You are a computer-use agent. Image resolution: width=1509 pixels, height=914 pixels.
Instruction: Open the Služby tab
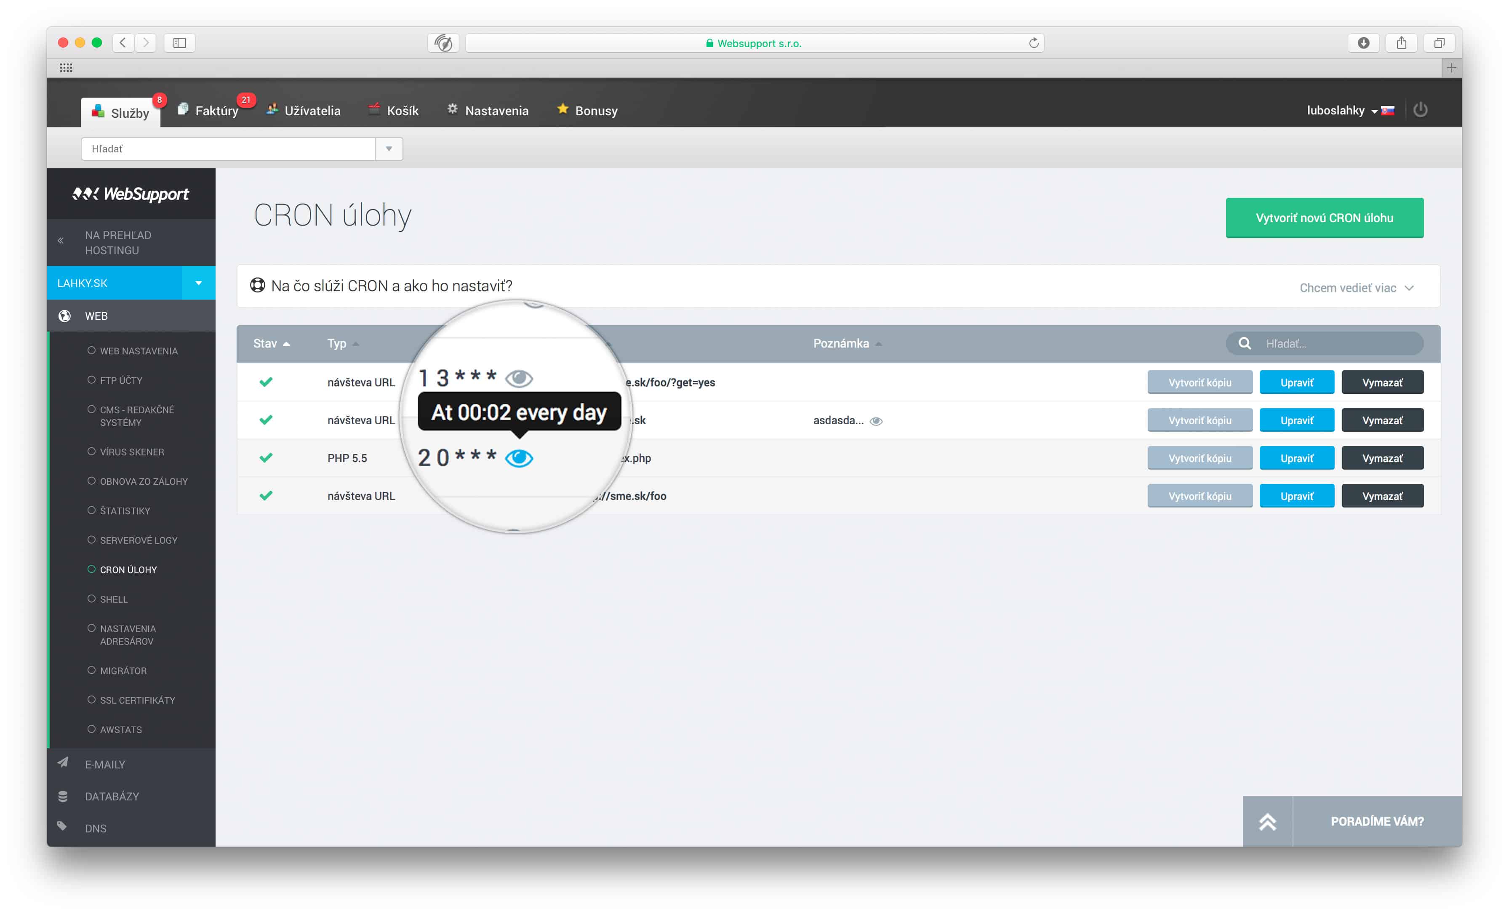[x=121, y=112]
